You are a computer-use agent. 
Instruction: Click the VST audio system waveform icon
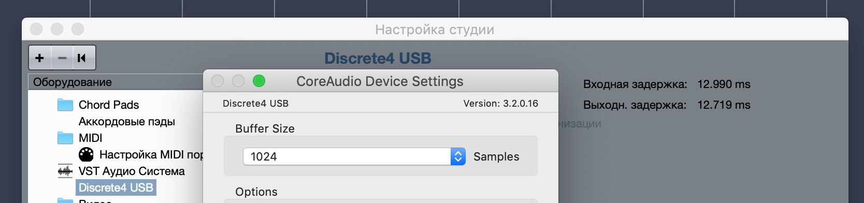click(65, 171)
